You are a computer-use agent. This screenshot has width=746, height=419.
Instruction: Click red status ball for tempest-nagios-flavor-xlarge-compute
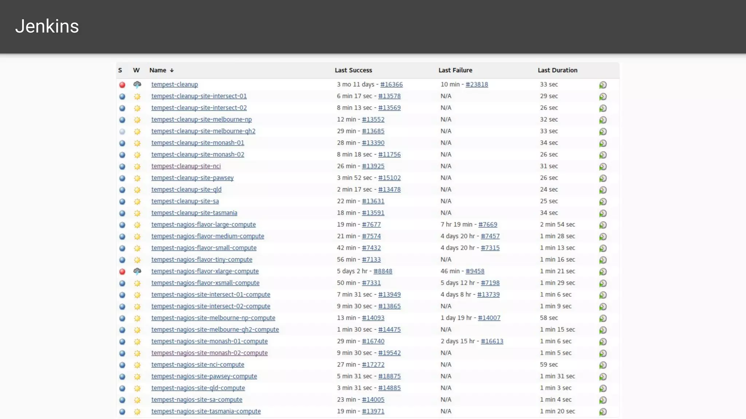pyautogui.click(x=122, y=271)
